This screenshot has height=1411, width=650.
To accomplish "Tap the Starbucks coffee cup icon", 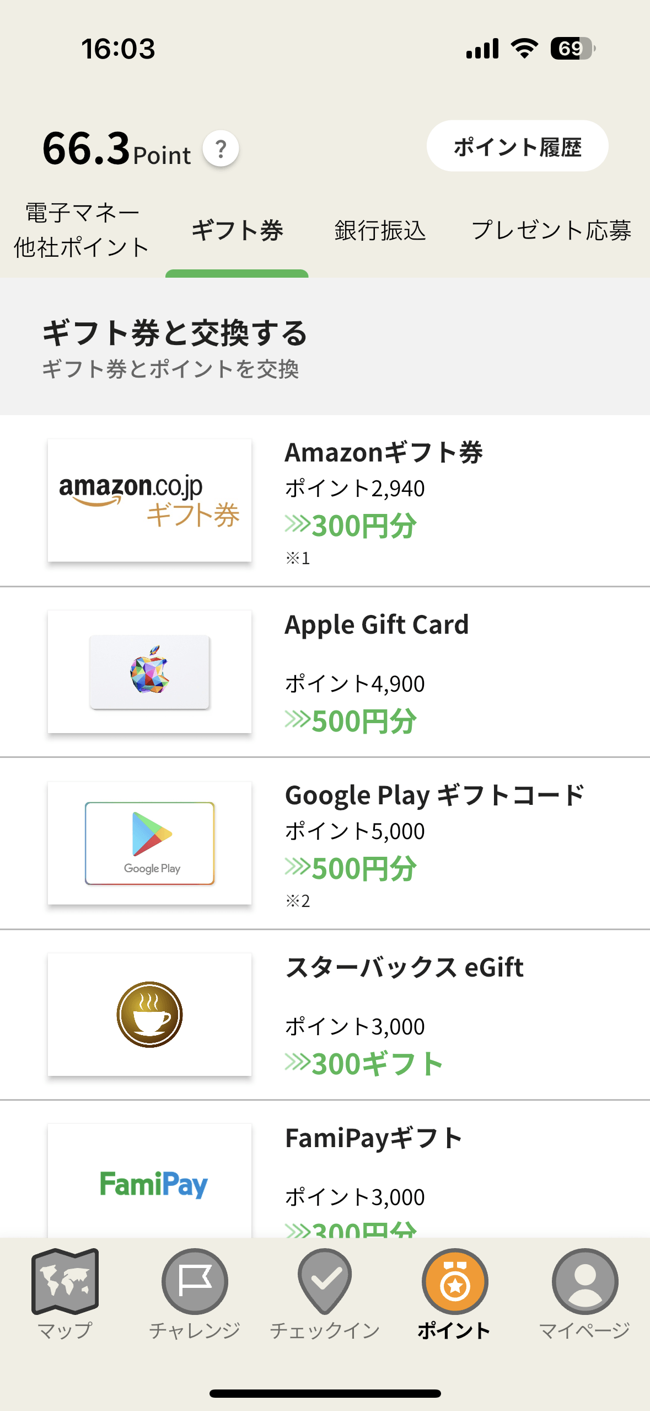I will pos(149,1015).
